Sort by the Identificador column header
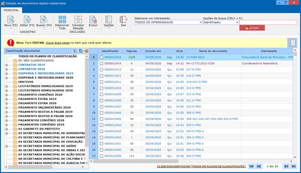Screen dimensions: 301x173 pyautogui.click(x=110, y=51)
